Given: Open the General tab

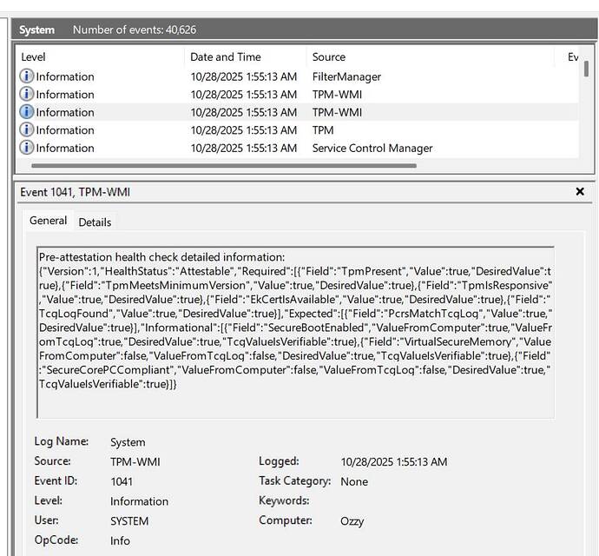Looking at the screenshot, I should click(48, 222).
